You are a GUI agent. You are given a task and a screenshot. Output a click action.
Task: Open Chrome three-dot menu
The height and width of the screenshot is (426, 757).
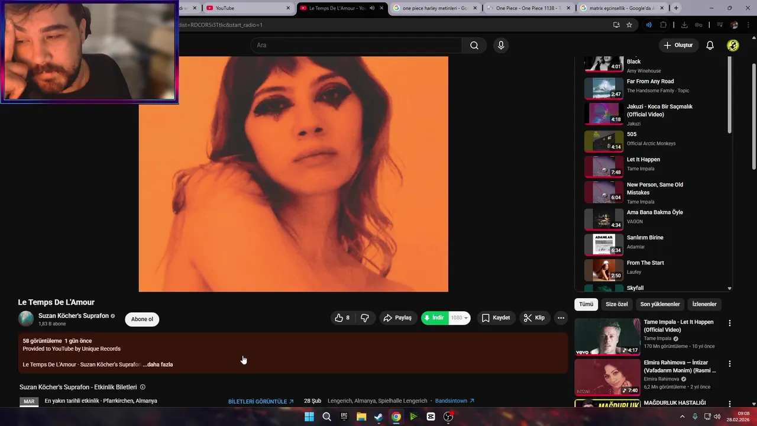[x=749, y=25]
